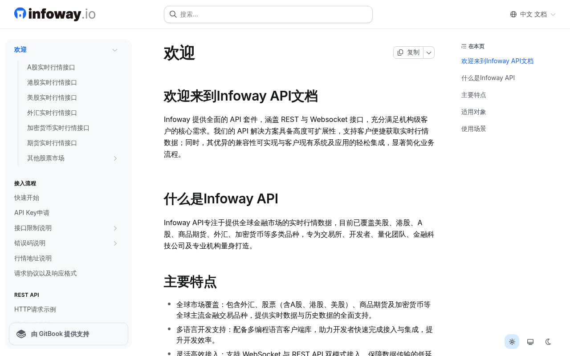Open the 中文 文档 language dropdown

click(533, 14)
